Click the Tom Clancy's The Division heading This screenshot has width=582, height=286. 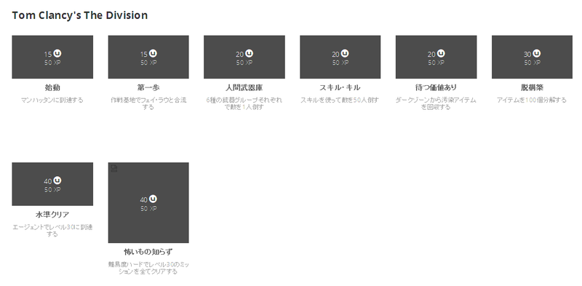[80, 15]
